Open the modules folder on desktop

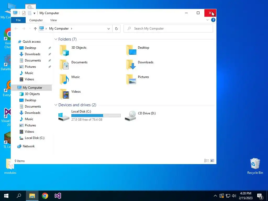point(10,166)
